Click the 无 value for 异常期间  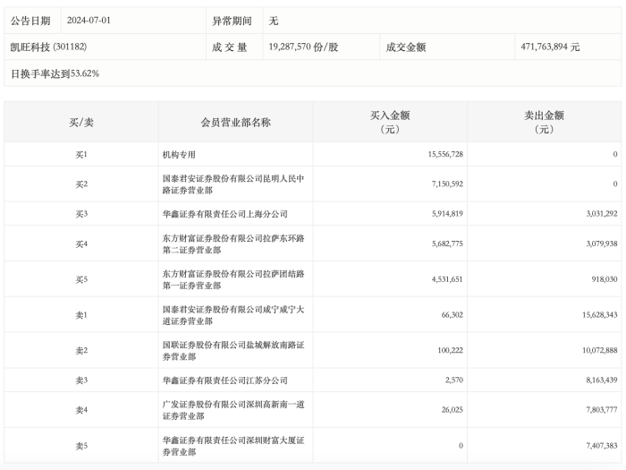274,21
